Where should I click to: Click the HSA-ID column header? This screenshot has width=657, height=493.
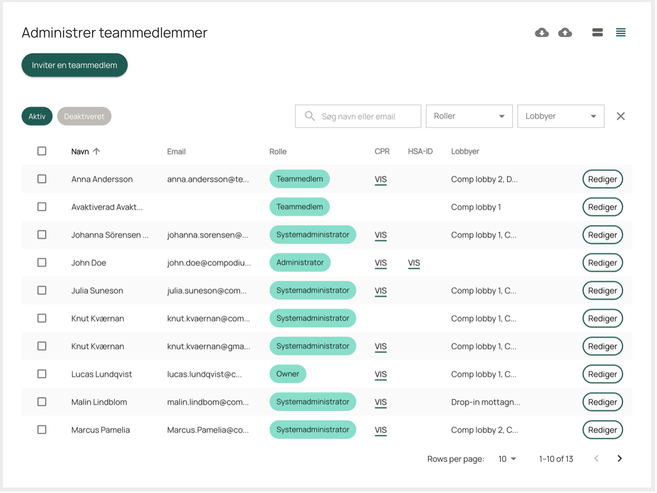coord(420,151)
